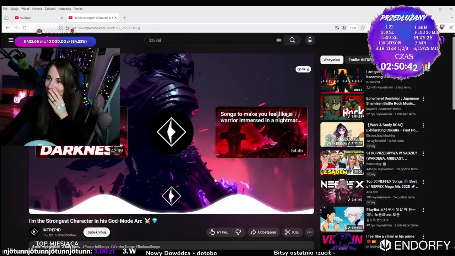455x256 pixels.
Task: Select the 'I'm the Strongest Character' tab
Action: [x=93, y=18]
